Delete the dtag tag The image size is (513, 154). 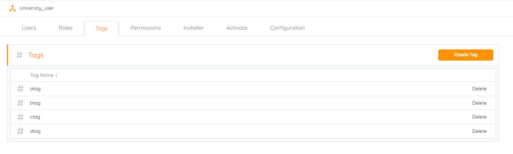[x=479, y=131]
